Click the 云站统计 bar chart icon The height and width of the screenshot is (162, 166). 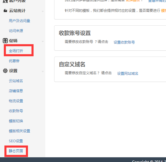[5, 11]
